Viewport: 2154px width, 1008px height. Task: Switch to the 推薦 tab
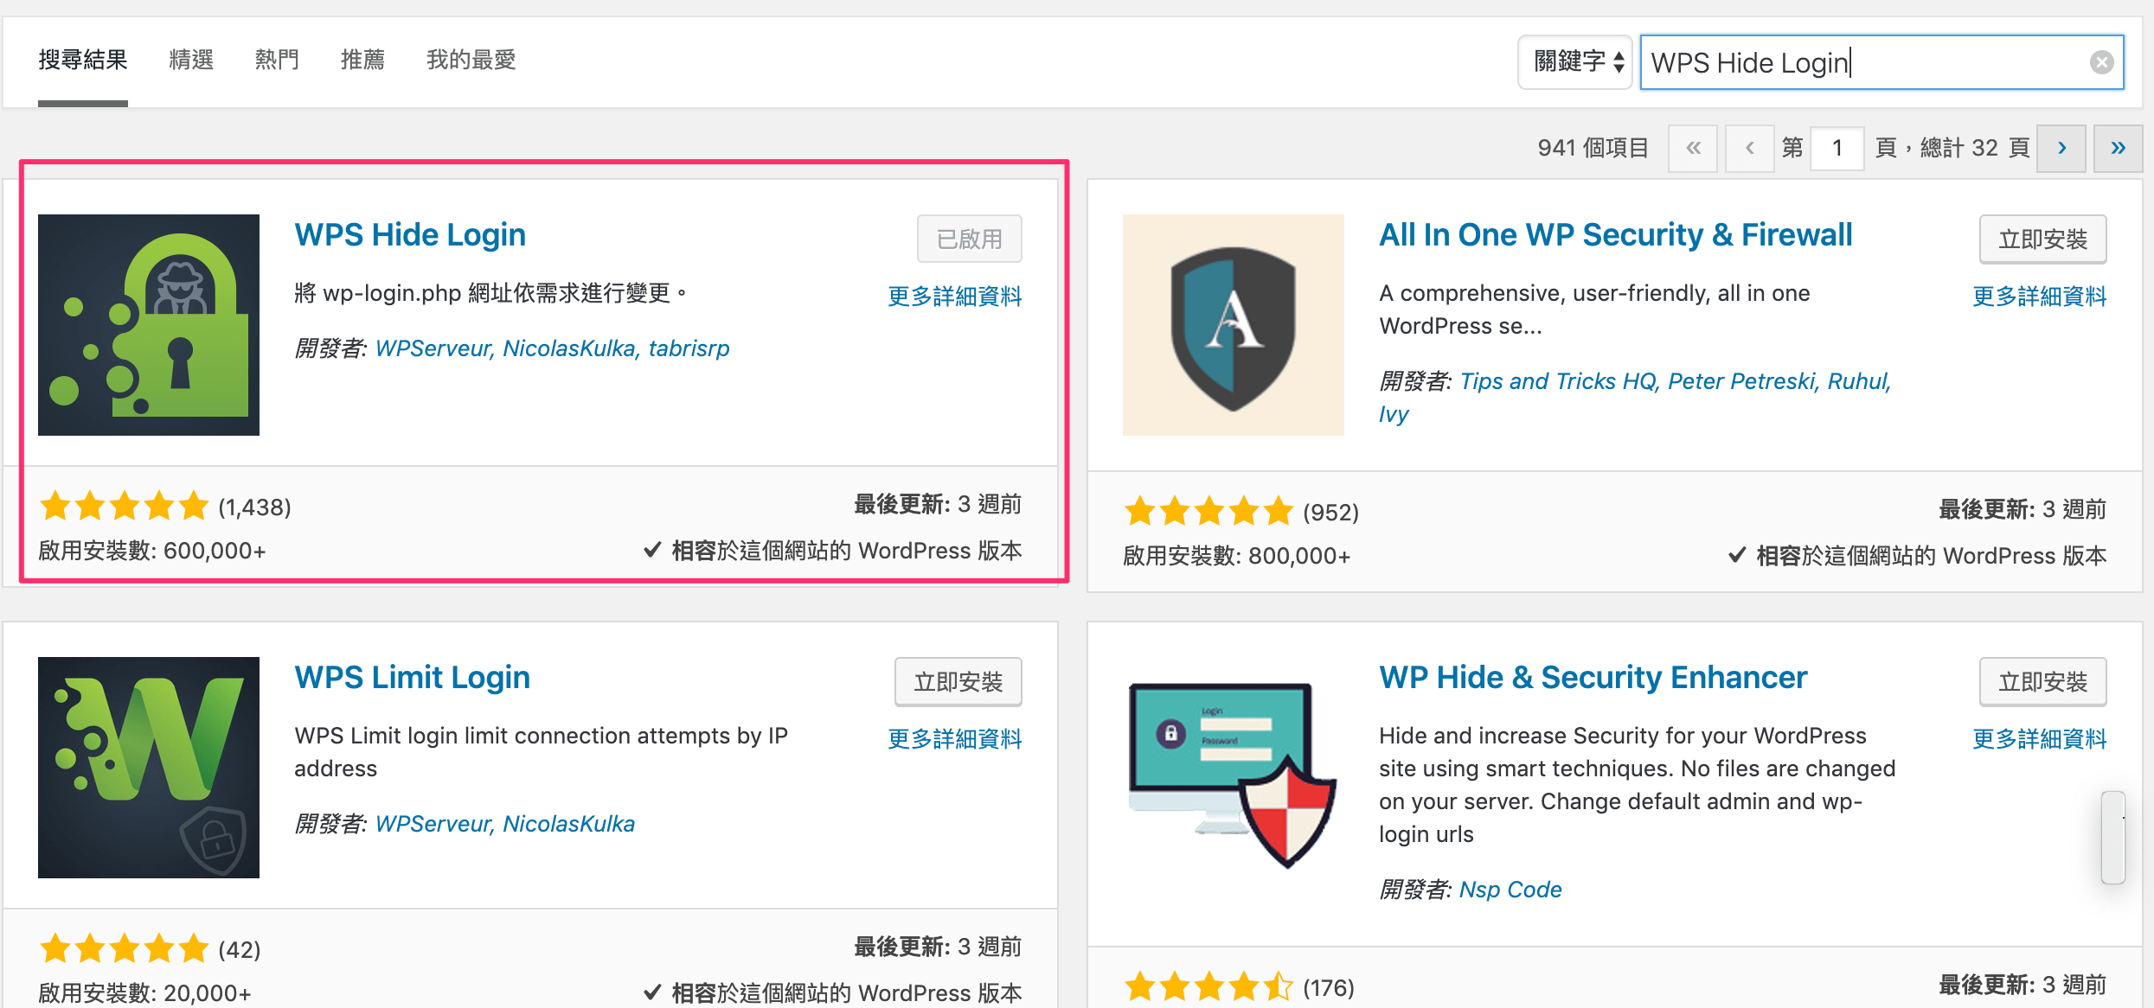[362, 60]
